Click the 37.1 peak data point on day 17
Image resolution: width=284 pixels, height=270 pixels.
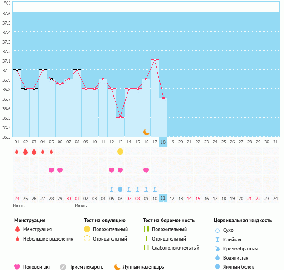pos(155,60)
